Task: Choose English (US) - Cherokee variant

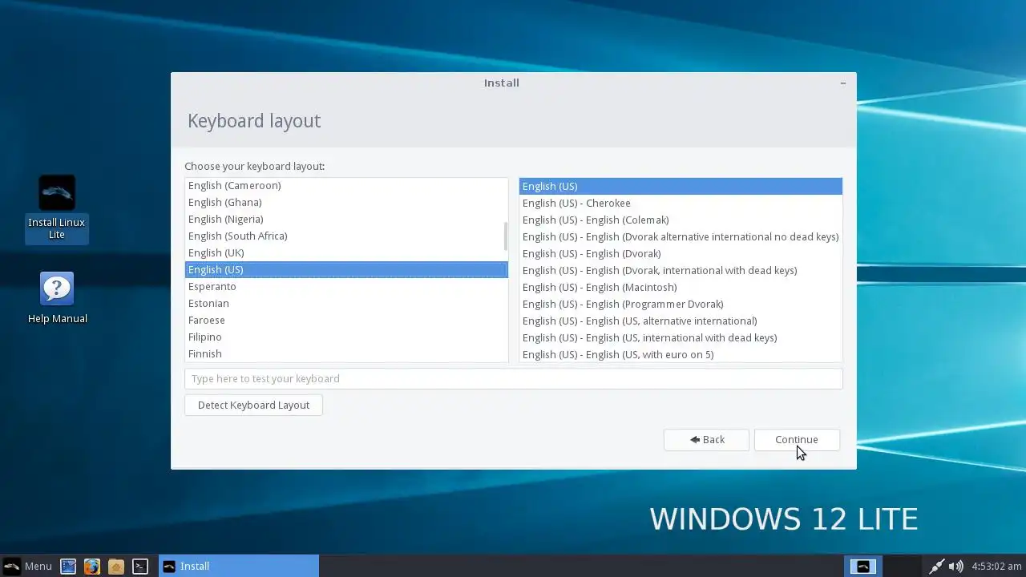Action: (x=681, y=203)
